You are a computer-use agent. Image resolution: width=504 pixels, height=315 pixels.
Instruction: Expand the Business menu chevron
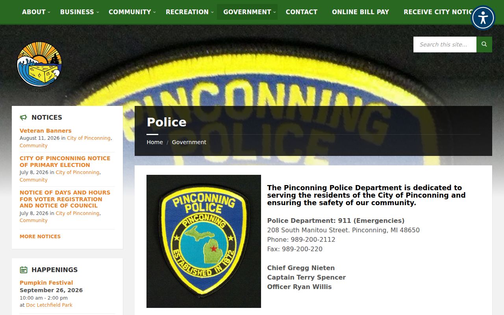coord(98,12)
